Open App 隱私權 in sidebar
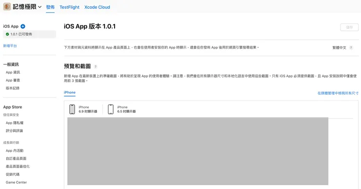 point(15,123)
